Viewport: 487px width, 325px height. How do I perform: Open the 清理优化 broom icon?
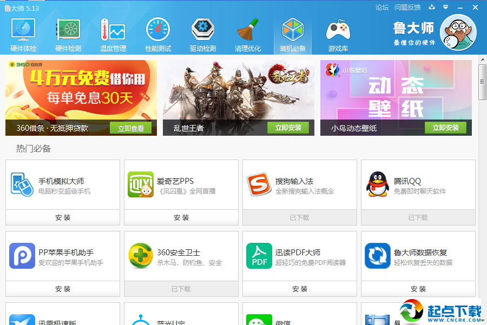248,30
